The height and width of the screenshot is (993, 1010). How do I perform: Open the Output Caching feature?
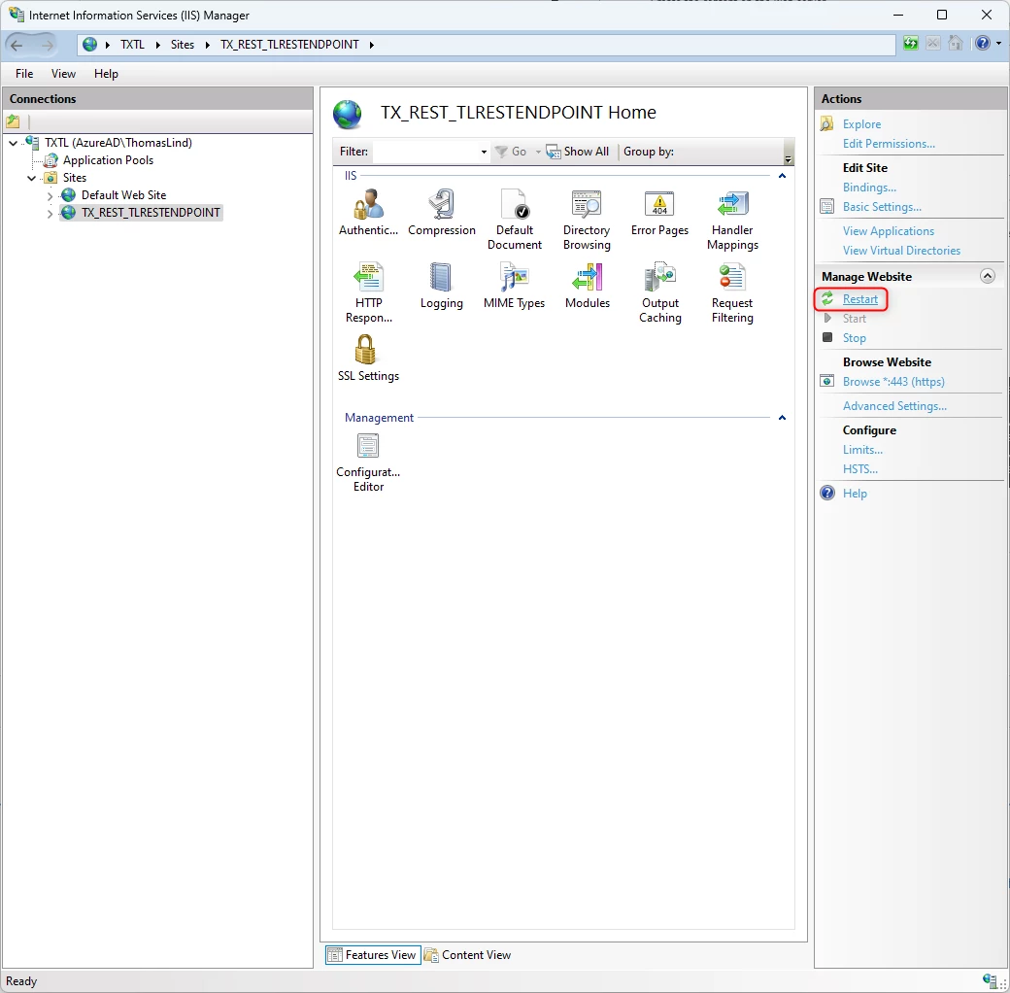coord(659,292)
